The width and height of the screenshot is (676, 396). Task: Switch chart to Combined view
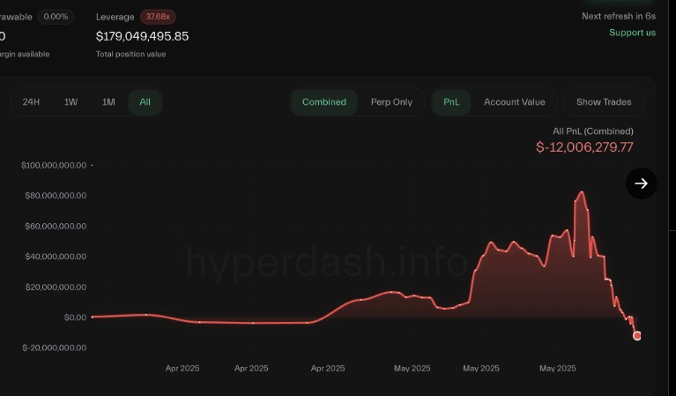tap(324, 102)
